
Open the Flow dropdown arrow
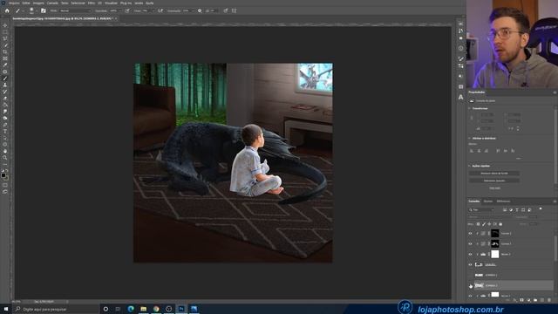[x=153, y=10]
